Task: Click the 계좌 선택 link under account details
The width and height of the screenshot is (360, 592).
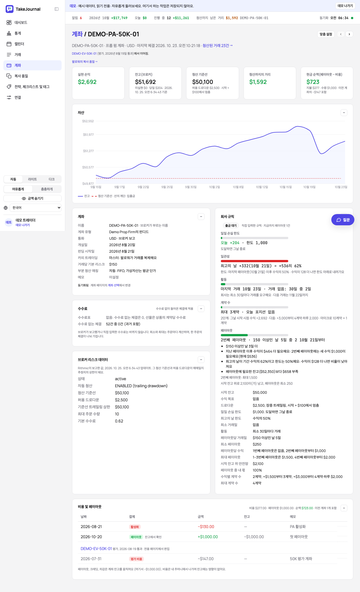Action: (114, 285)
